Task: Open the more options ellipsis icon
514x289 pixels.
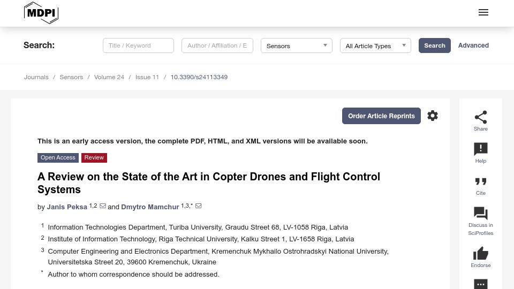Action: click(481, 284)
